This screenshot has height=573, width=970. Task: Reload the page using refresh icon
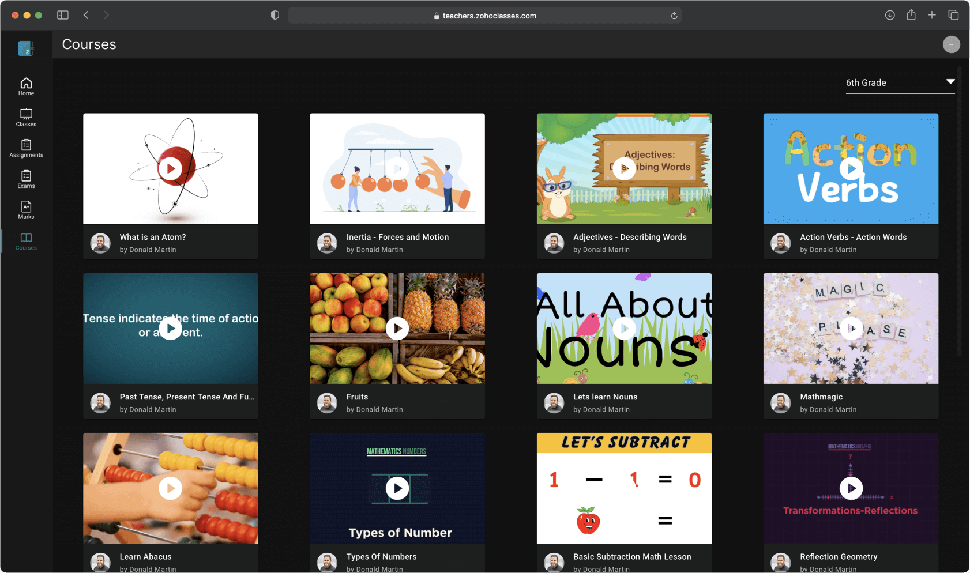click(674, 16)
